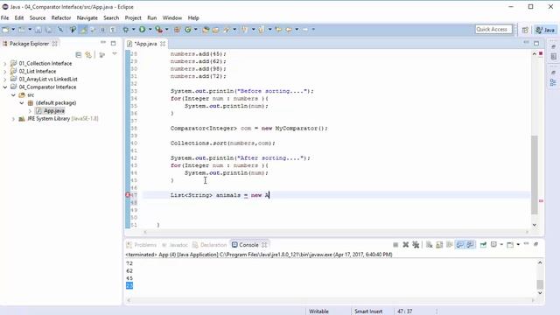Collapse the (default package) node
Image resolution: width=560 pixels, height=315 pixels.
[21, 103]
